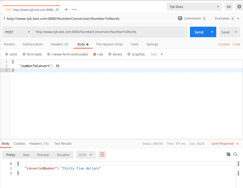Expand the request name disclosure triangle

pos(4,18)
